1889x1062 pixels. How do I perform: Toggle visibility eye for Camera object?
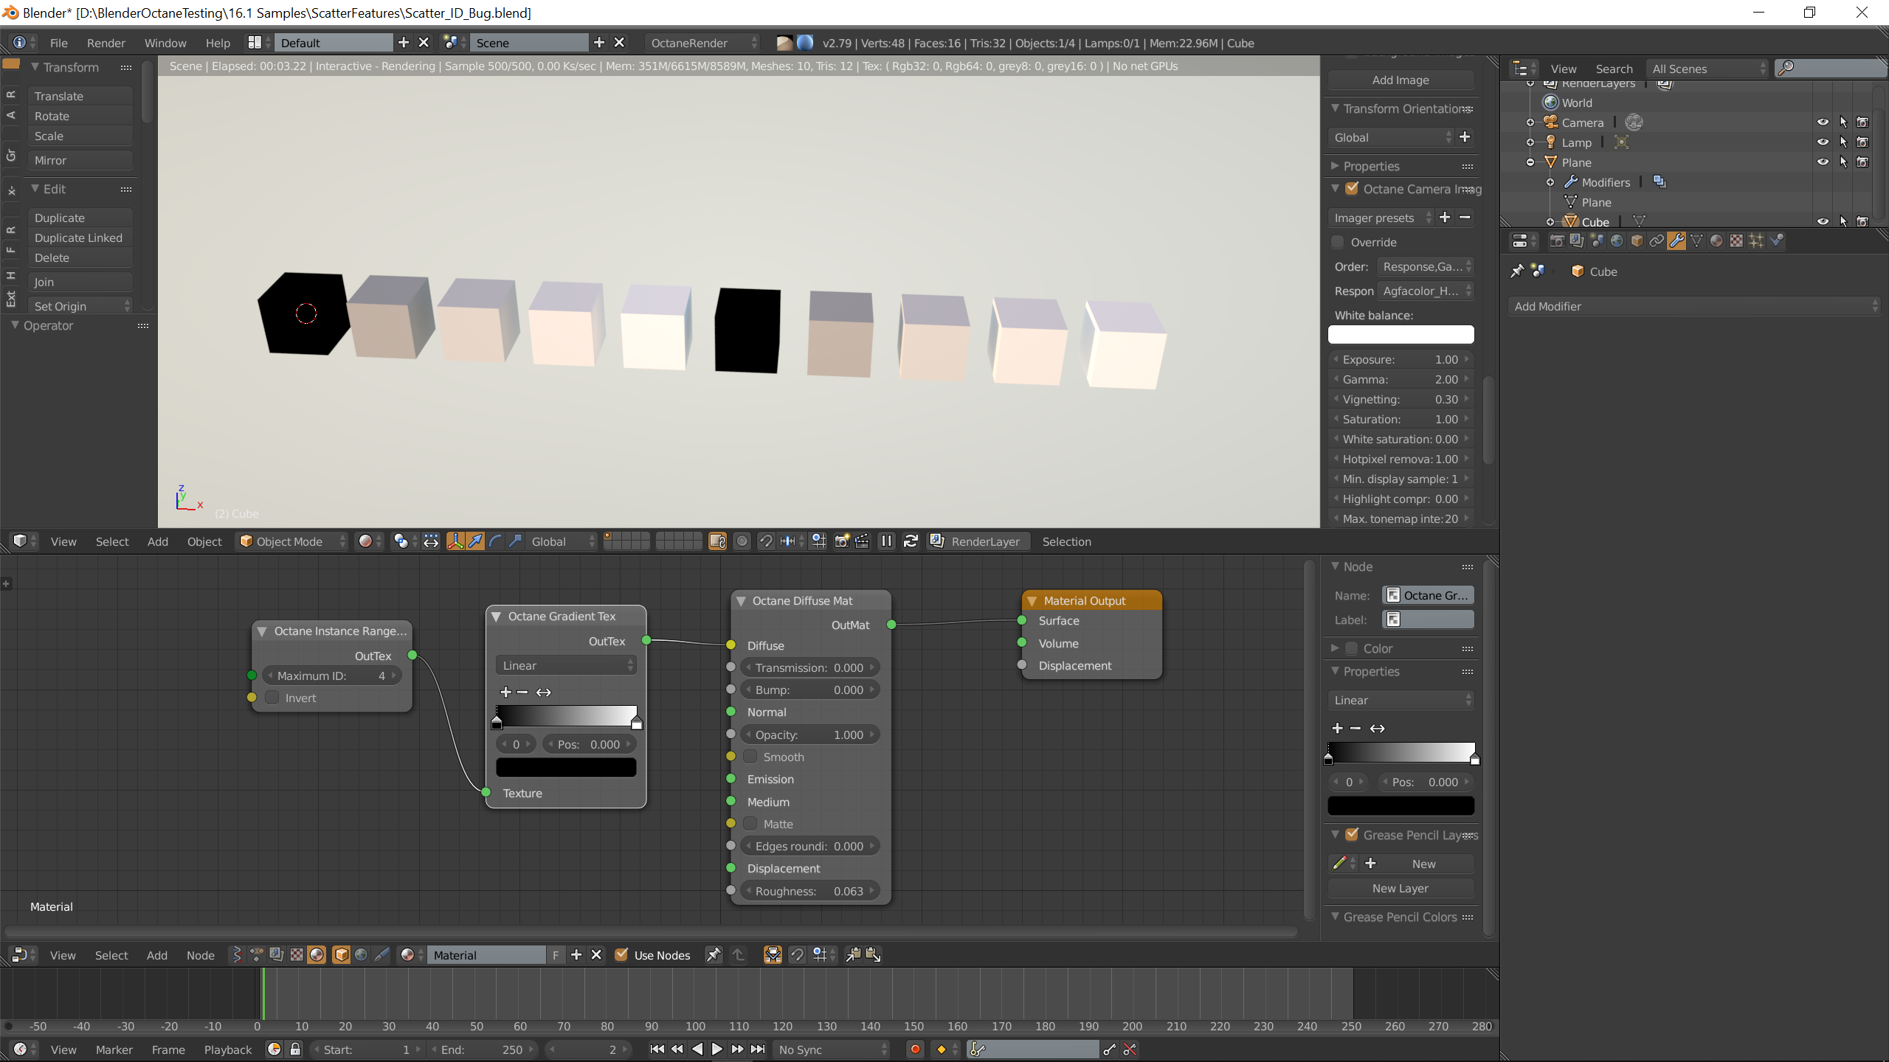[x=1823, y=122]
